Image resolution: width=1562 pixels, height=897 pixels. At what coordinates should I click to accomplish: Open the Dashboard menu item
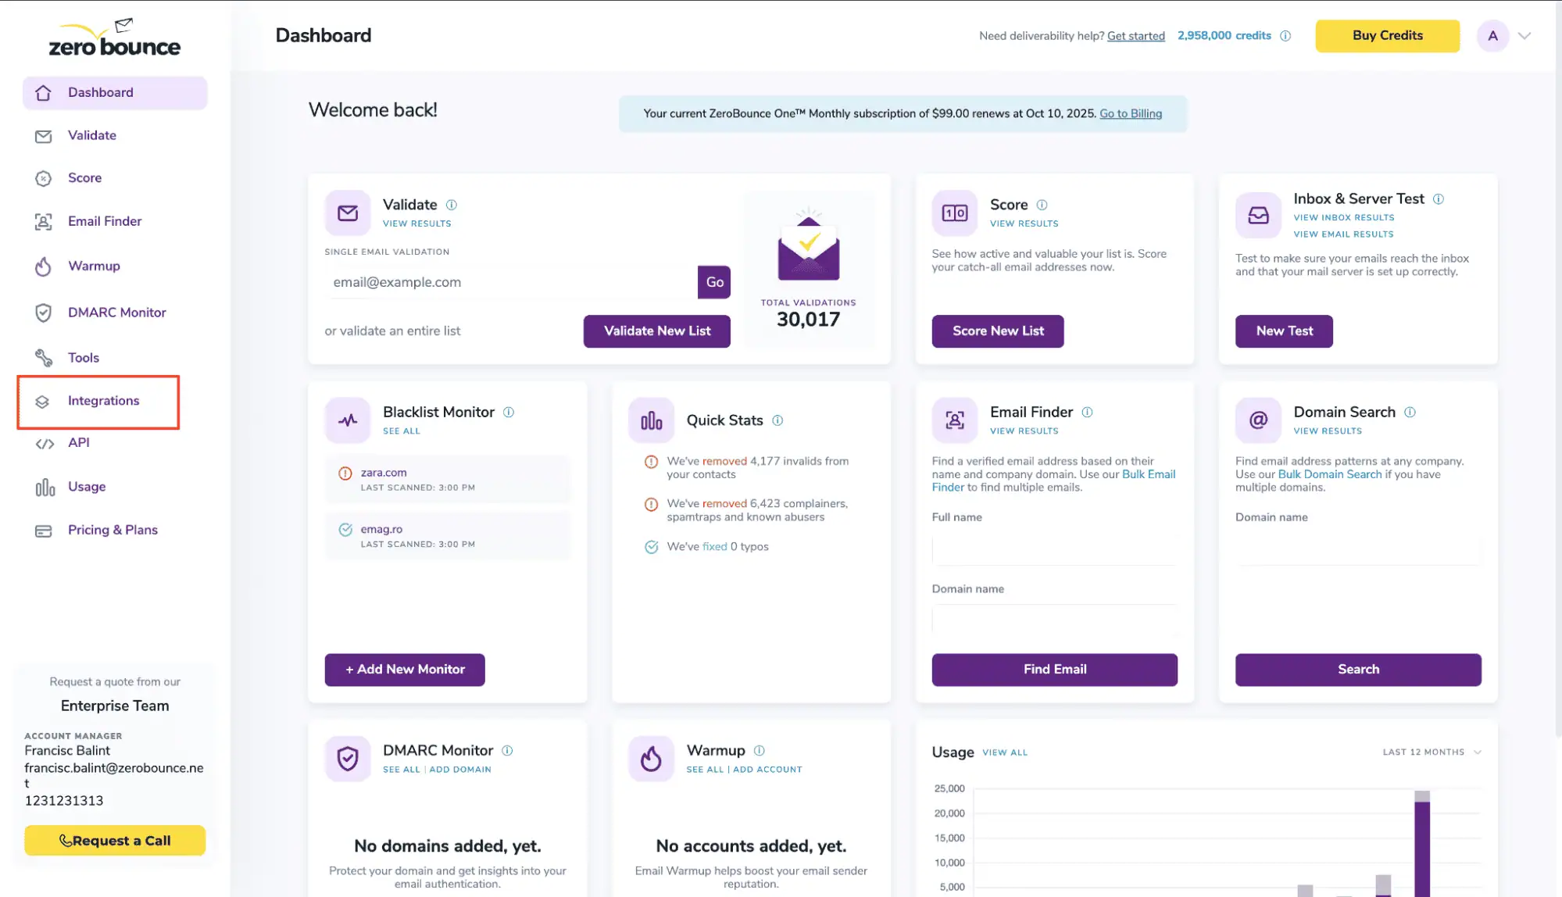click(x=101, y=92)
